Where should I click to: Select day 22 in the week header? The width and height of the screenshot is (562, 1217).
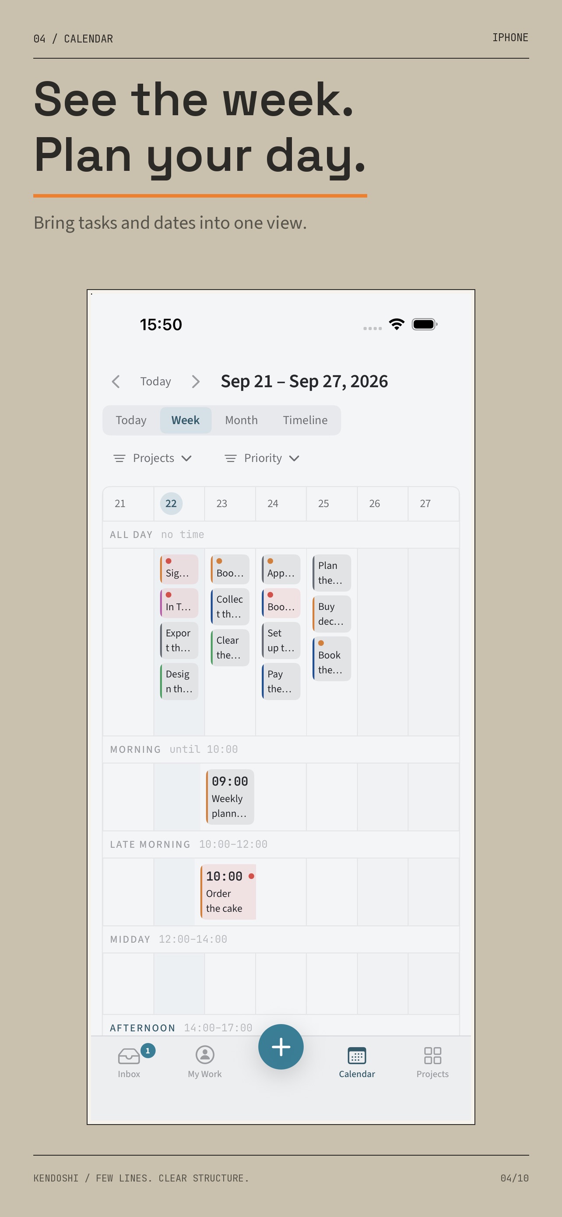171,503
